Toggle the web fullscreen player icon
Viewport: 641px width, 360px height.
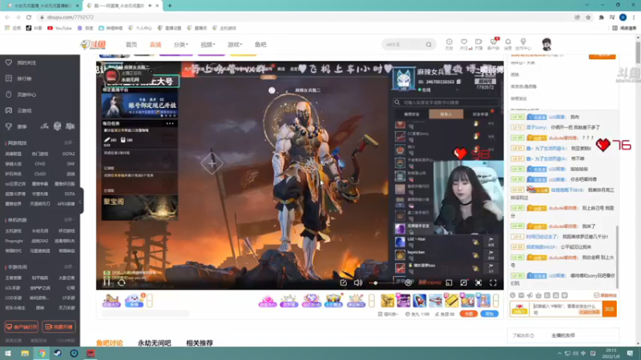tap(478, 282)
